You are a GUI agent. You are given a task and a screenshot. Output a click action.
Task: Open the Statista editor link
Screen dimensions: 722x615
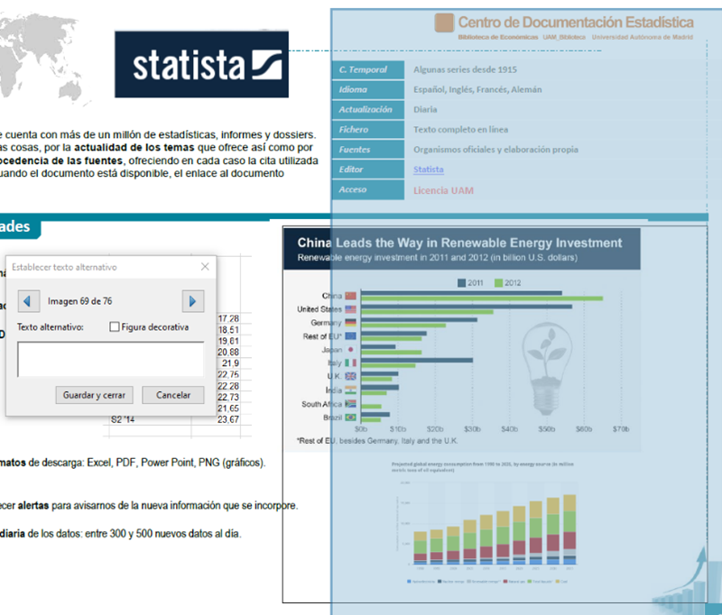coord(428,170)
